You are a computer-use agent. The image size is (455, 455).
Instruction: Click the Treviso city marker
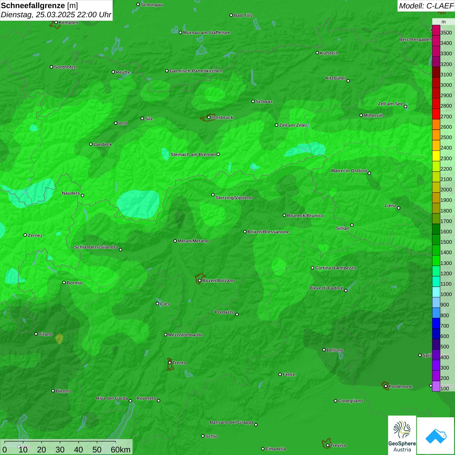(328, 445)
